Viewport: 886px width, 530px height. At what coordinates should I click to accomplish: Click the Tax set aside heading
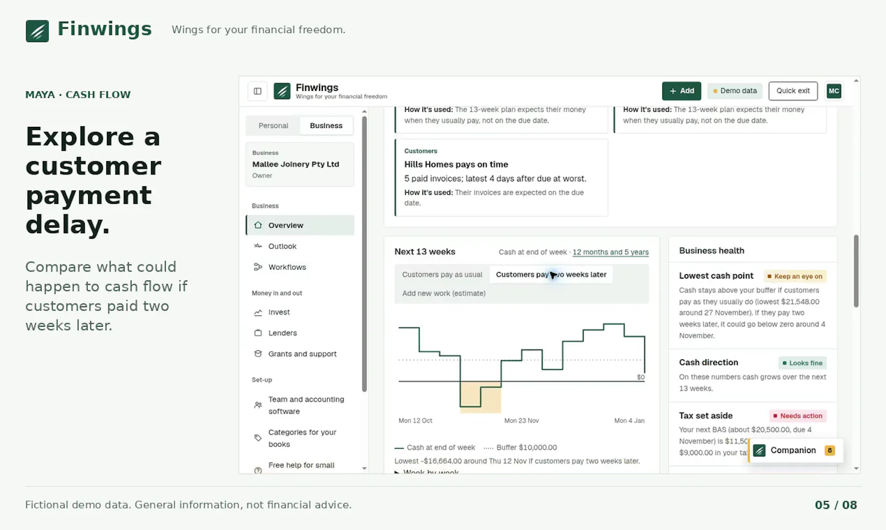click(x=705, y=416)
